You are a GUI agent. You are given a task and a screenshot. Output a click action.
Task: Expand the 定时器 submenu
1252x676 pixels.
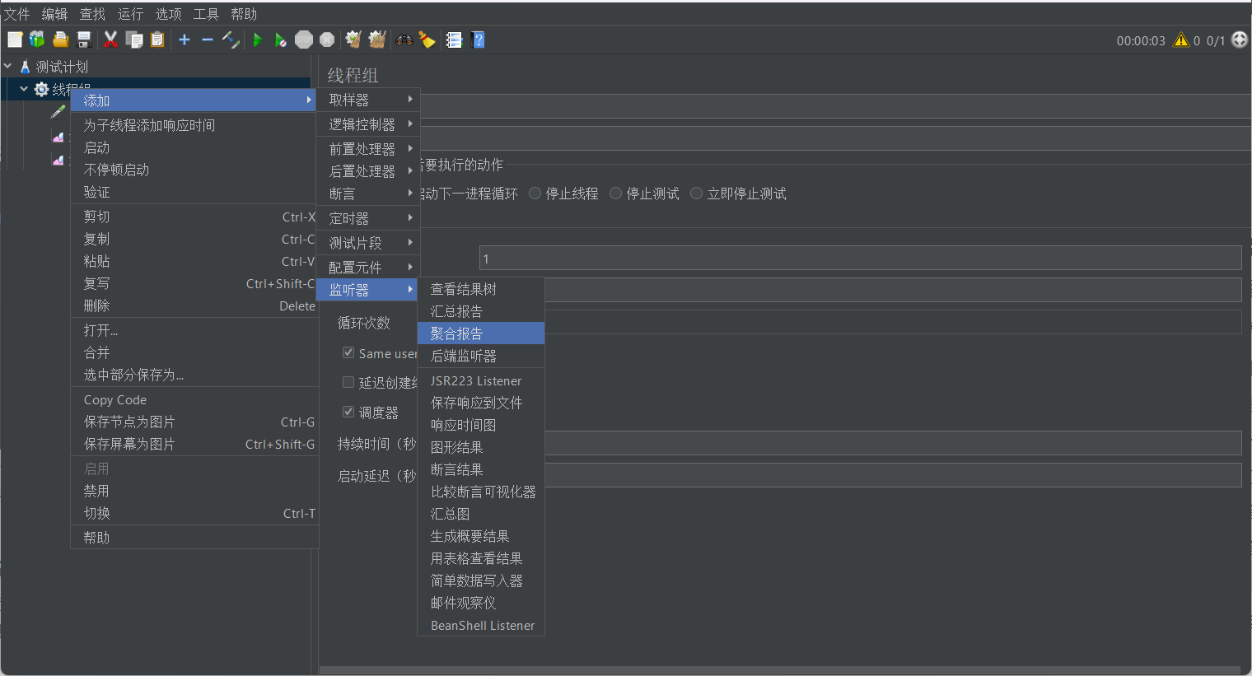[x=368, y=218]
